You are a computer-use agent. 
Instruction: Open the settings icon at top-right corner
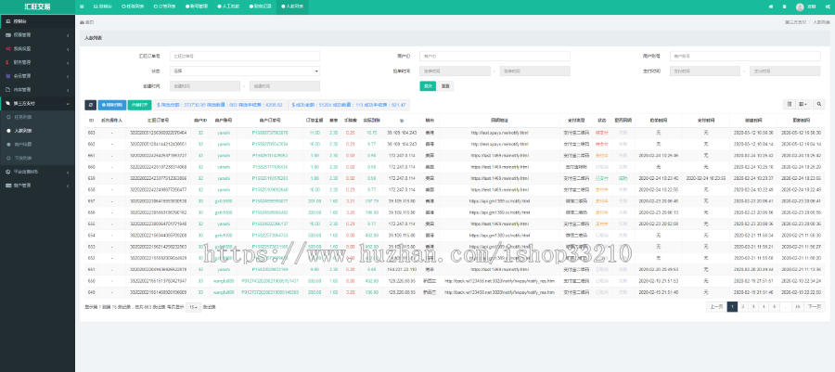pos(827,6)
